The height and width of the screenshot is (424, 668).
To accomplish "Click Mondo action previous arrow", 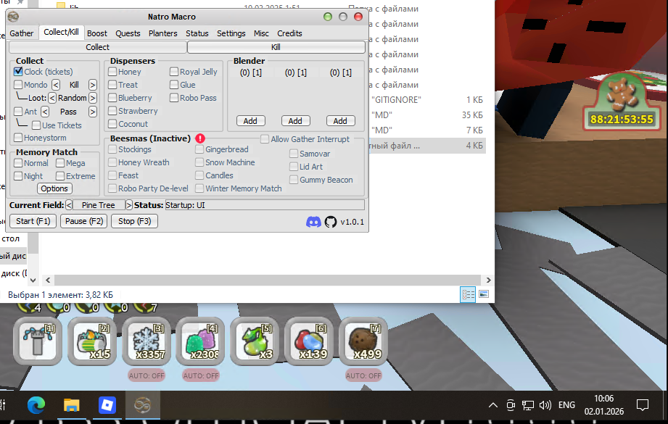I will coord(56,85).
